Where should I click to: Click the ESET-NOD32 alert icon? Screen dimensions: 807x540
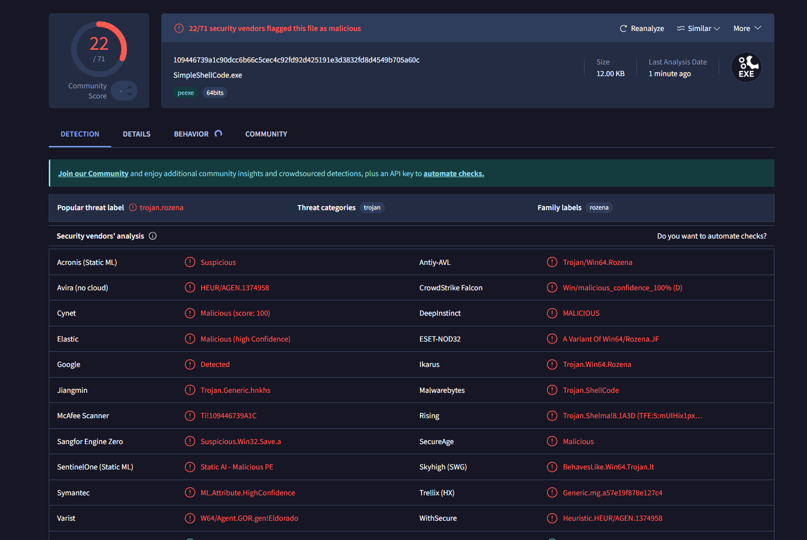click(552, 339)
